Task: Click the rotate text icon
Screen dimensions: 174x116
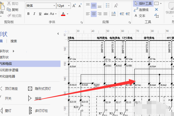Action: [116, 6]
